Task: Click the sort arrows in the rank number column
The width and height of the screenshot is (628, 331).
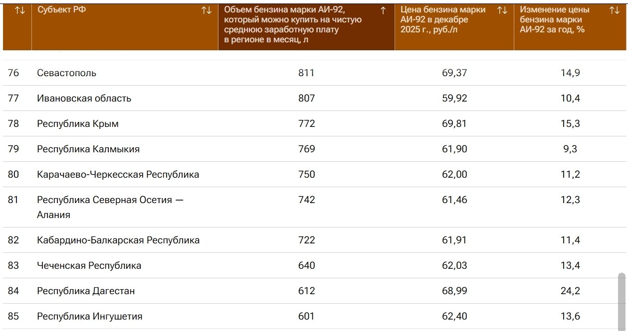Action: pyautogui.click(x=20, y=10)
